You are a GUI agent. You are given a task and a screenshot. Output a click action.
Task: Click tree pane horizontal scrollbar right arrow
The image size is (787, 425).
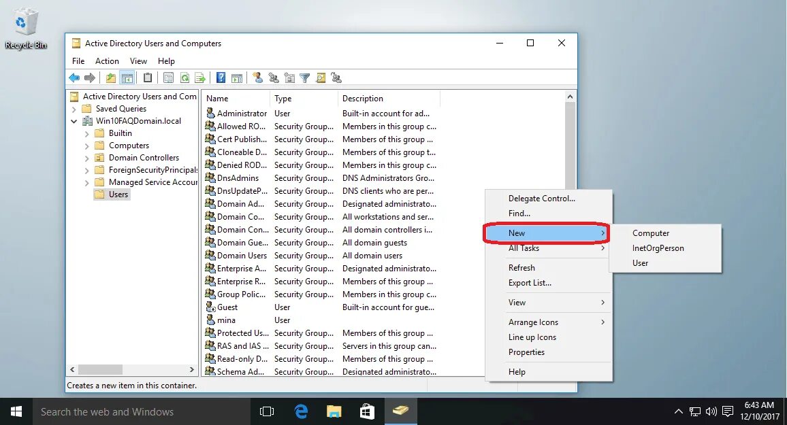click(192, 369)
